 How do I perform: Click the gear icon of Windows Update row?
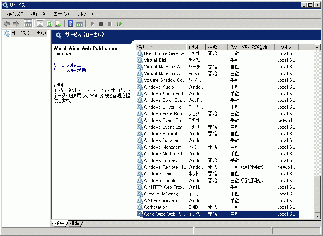(140, 181)
